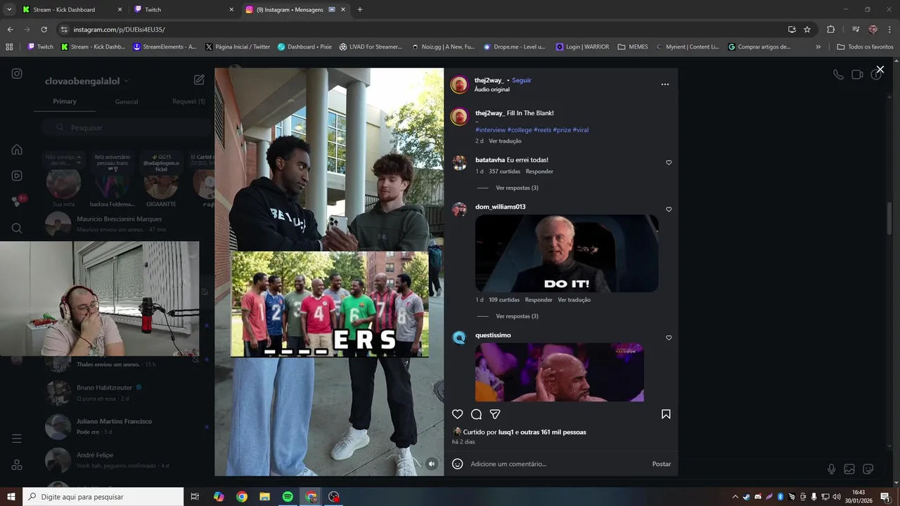Like dom_williams013's comment

[669, 209]
